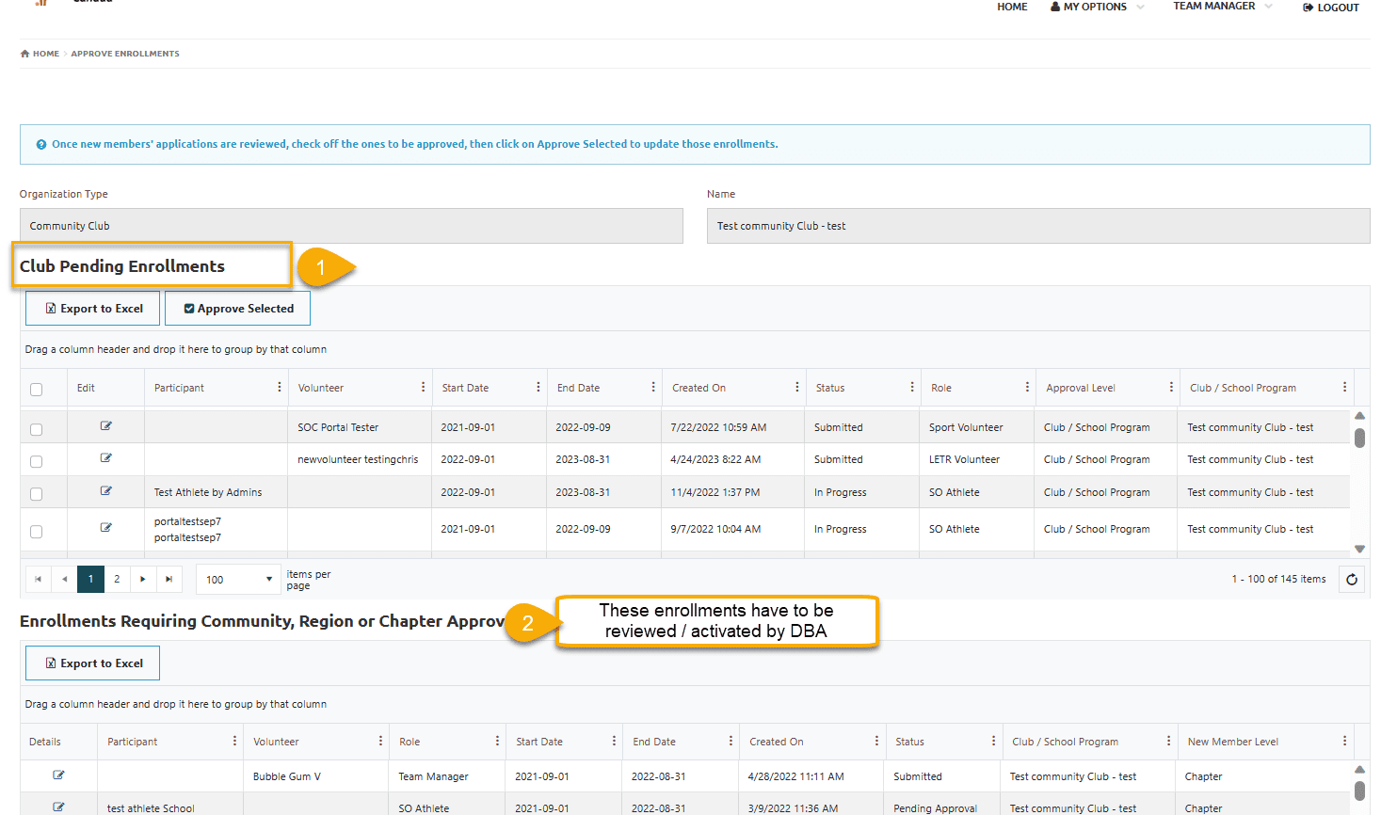Open Created On column menu in lower grid
The height and width of the screenshot is (815, 1381).
pos(876,742)
